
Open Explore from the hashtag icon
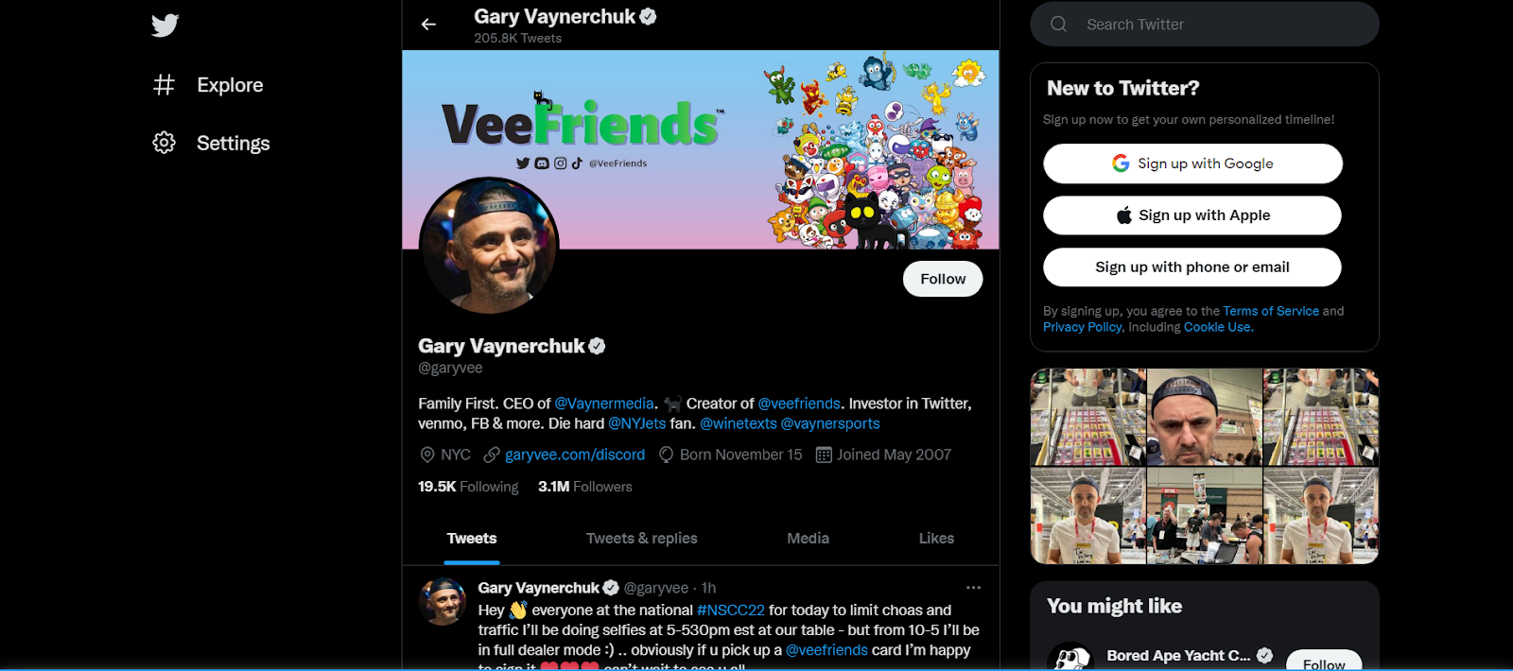[x=164, y=85]
